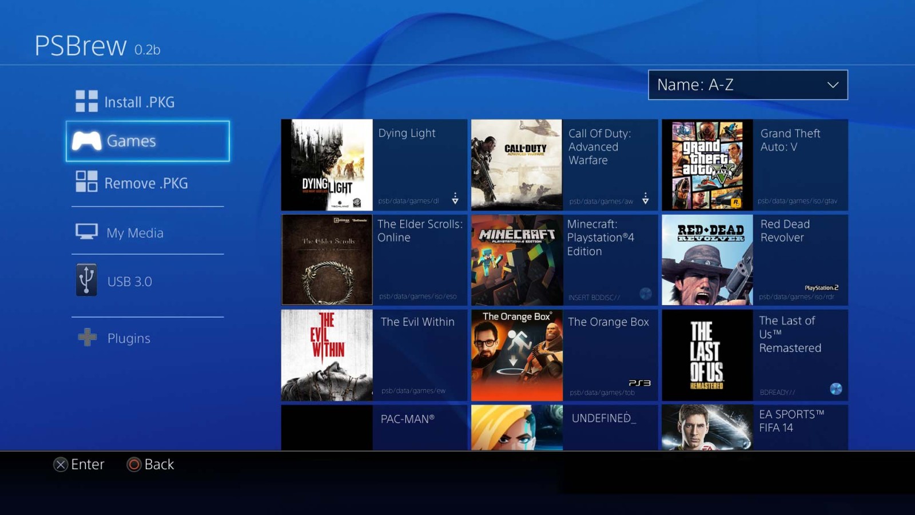Click the psb/data/games/dl path text
Viewport: 915px width, 515px height.
pos(408,201)
